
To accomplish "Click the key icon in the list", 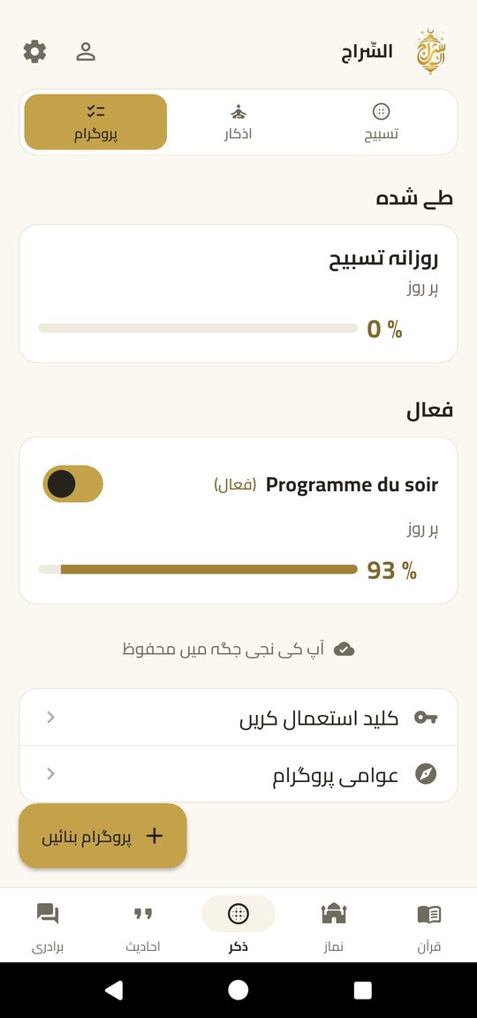I will click(x=426, y=718).
